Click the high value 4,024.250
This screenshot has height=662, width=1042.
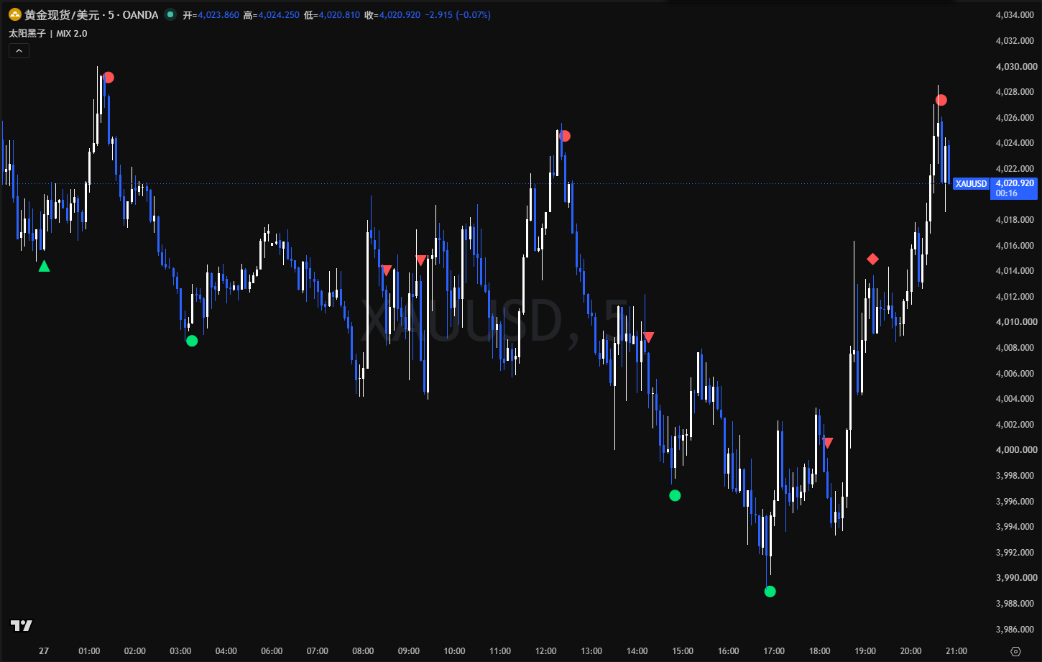pyautogui.click(x=278, y=14)
